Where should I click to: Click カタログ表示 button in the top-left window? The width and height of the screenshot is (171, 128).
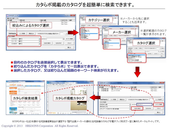[x=47, y=43]
